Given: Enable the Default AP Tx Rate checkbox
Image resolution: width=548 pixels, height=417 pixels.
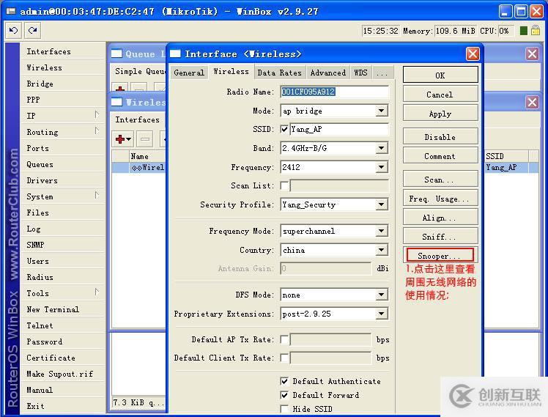Looking at the screenshot, I should coord(284,339).
